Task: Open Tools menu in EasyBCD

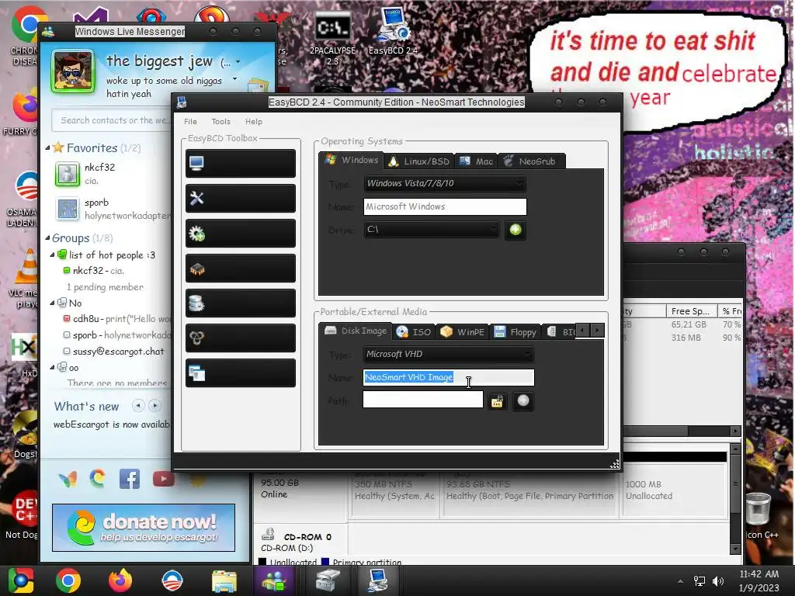Action: tap(220, 122)
